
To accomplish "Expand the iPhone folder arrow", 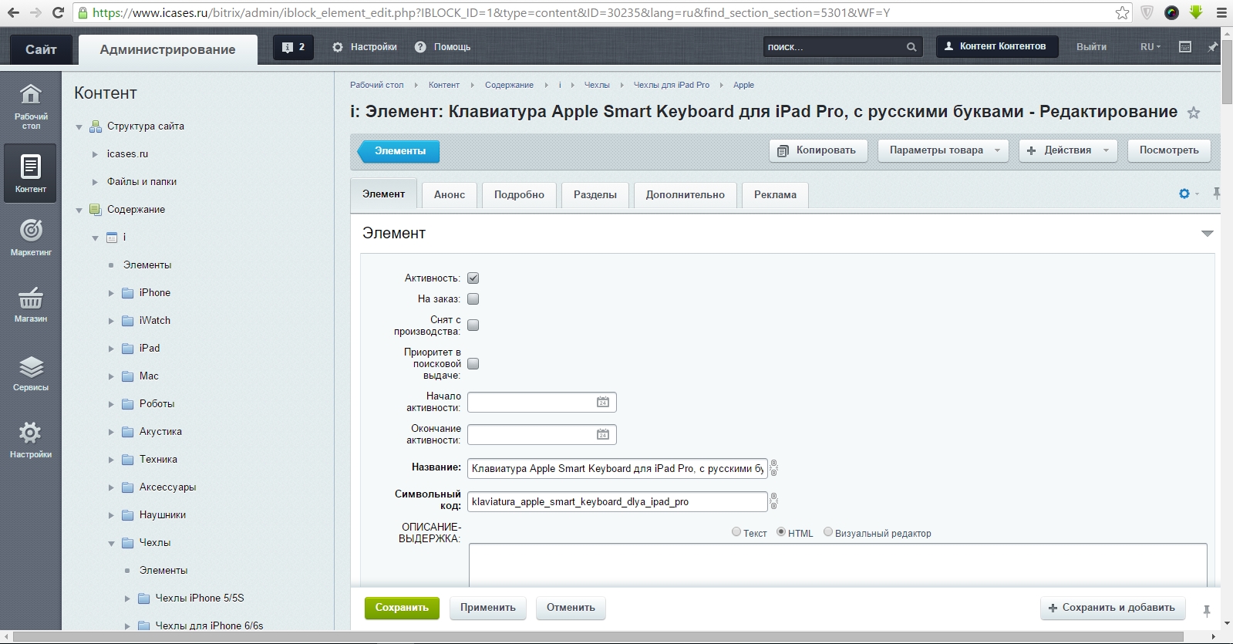I will 111,293.
